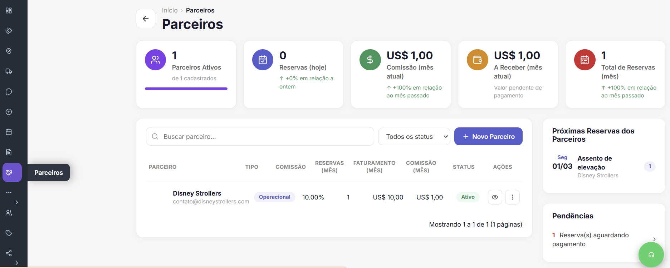Screen dimensions: 670x268
Task: Click the double-tag icon in sidebar
Action: point(9,31)
